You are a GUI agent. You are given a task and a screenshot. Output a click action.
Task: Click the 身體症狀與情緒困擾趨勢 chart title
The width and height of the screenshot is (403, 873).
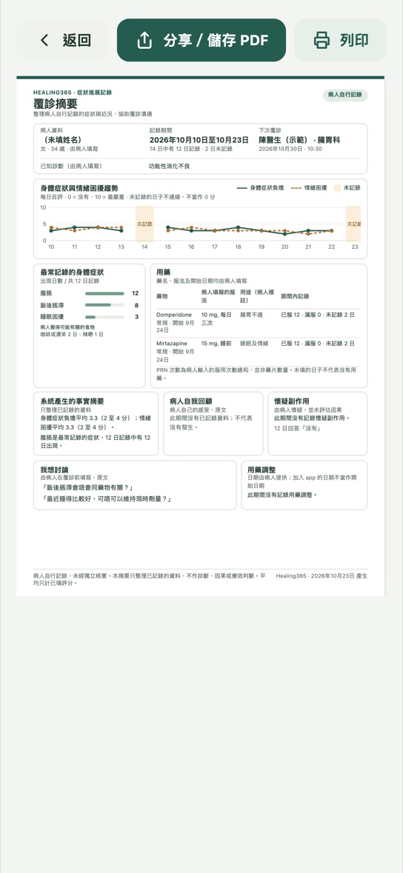79,188
